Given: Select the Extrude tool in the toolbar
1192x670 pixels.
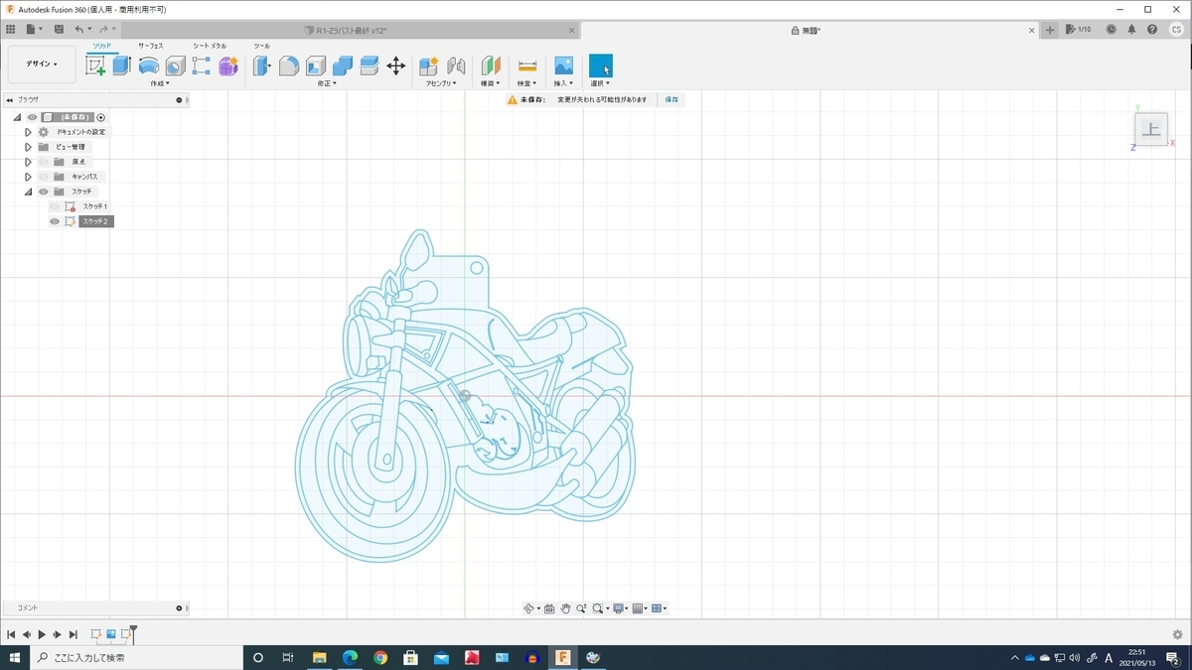Looking at the screenshot, I should (119, 66).
